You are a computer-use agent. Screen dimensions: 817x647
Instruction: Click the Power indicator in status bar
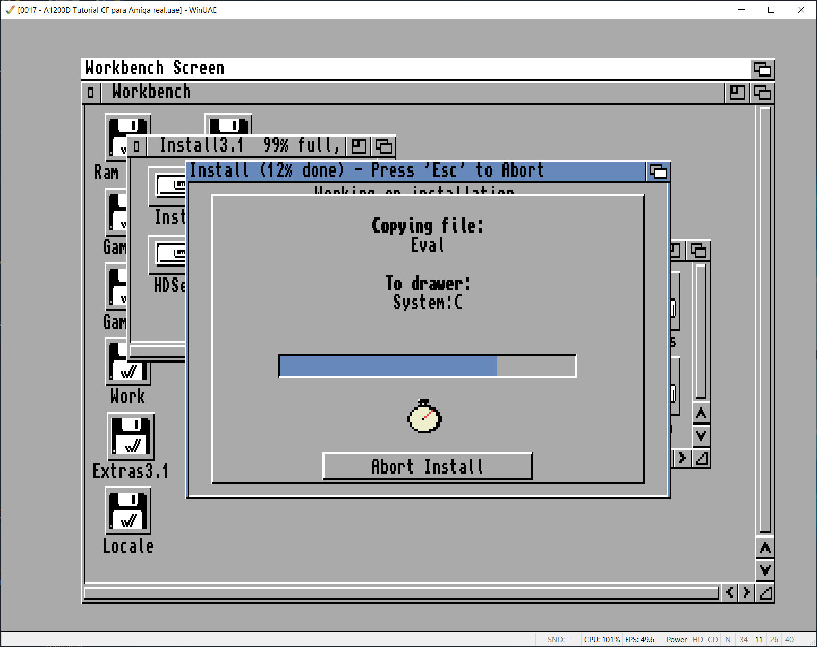[676, 640]
